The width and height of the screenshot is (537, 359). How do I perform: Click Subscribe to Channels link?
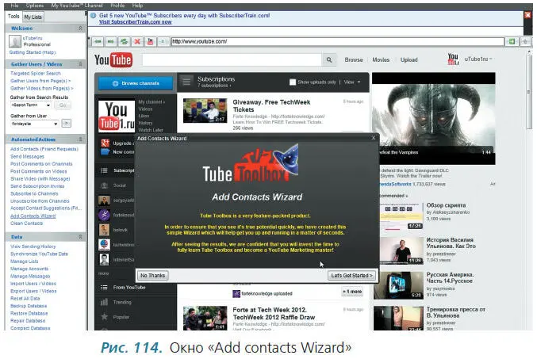34,193
